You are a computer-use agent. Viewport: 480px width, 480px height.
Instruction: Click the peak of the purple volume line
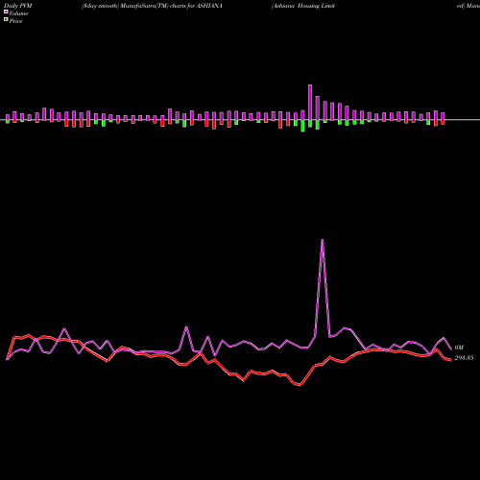323,240
